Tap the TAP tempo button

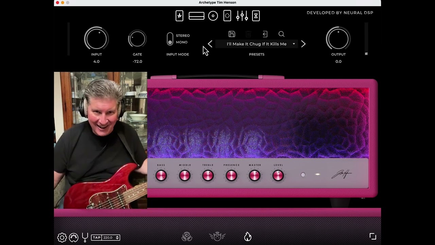pos(97,238)
